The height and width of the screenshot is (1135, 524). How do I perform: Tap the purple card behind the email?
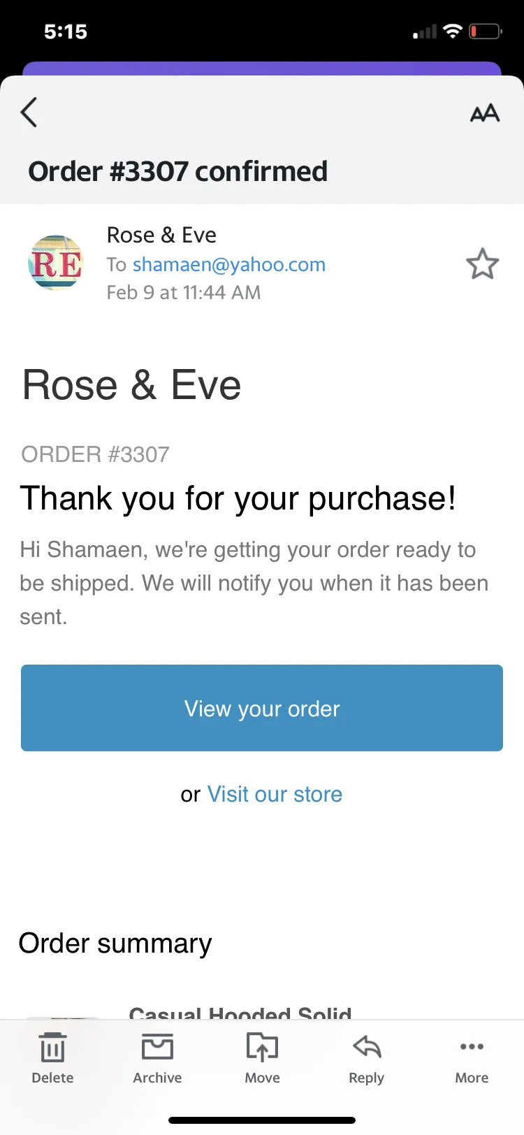click(x=262, y=68)
